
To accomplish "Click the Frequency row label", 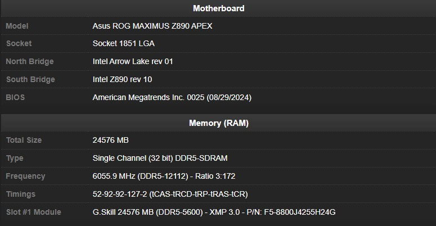I will (25, 176).
